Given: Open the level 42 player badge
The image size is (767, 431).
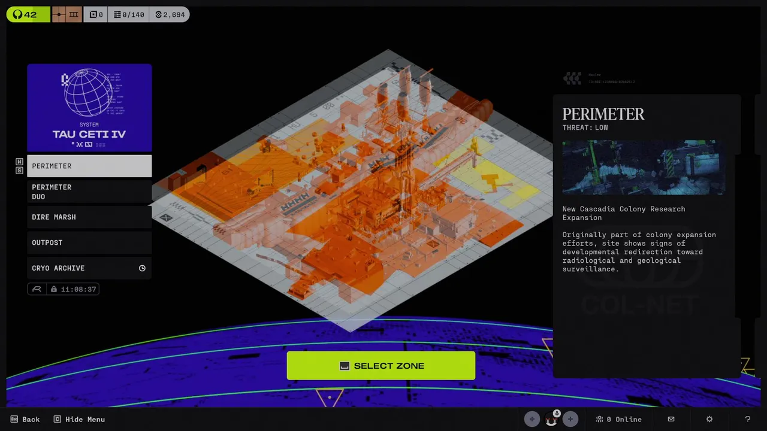Looking at the screenshot, I should click(28, 14).
